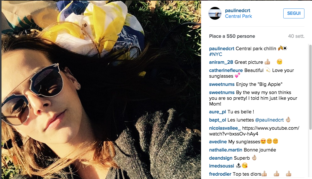Open avedine commenter profile
The width and height of the screenshot is (312, 179).
[218, 142]
